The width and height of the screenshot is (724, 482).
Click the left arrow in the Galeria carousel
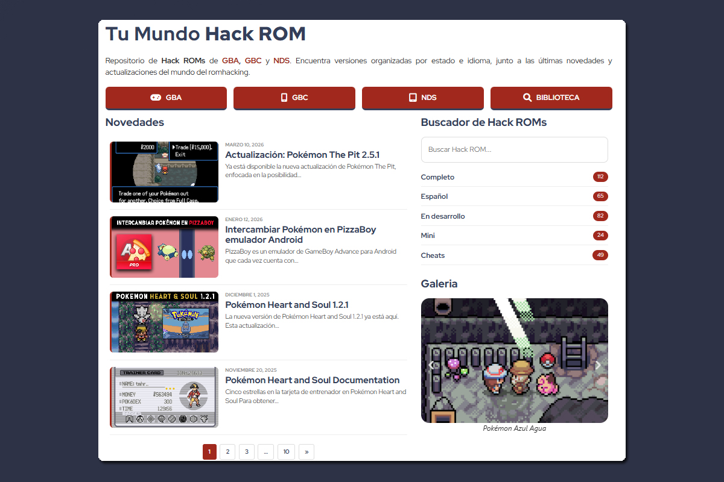(x=430, y=365)
